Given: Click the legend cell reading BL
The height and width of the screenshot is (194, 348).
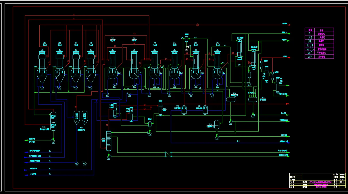Looking at the screenshot, I should 309,41.
